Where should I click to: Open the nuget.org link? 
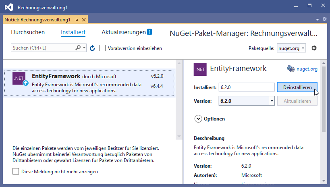click(307, 69)
